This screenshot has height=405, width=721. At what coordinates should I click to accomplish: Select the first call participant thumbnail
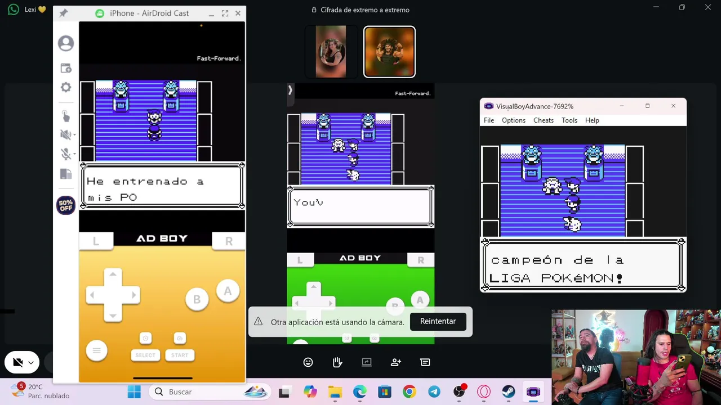coord(331,52)
